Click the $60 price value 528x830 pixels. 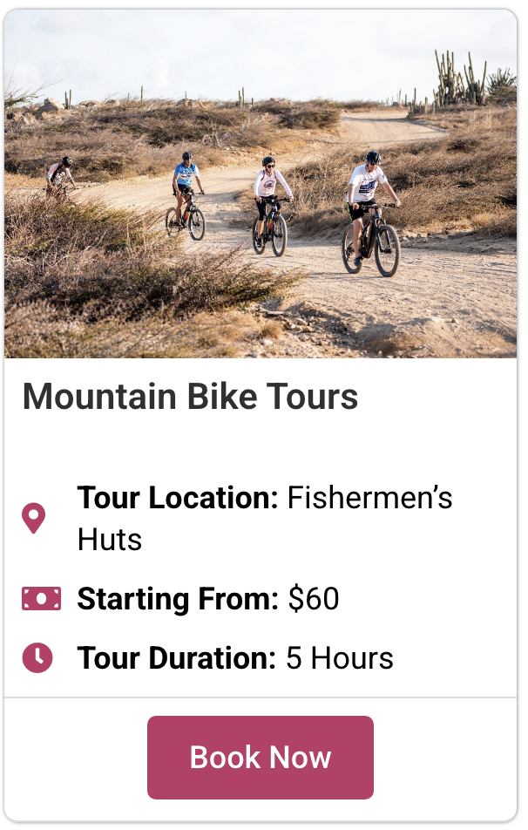pyautogui.click(x=314, y=599)
